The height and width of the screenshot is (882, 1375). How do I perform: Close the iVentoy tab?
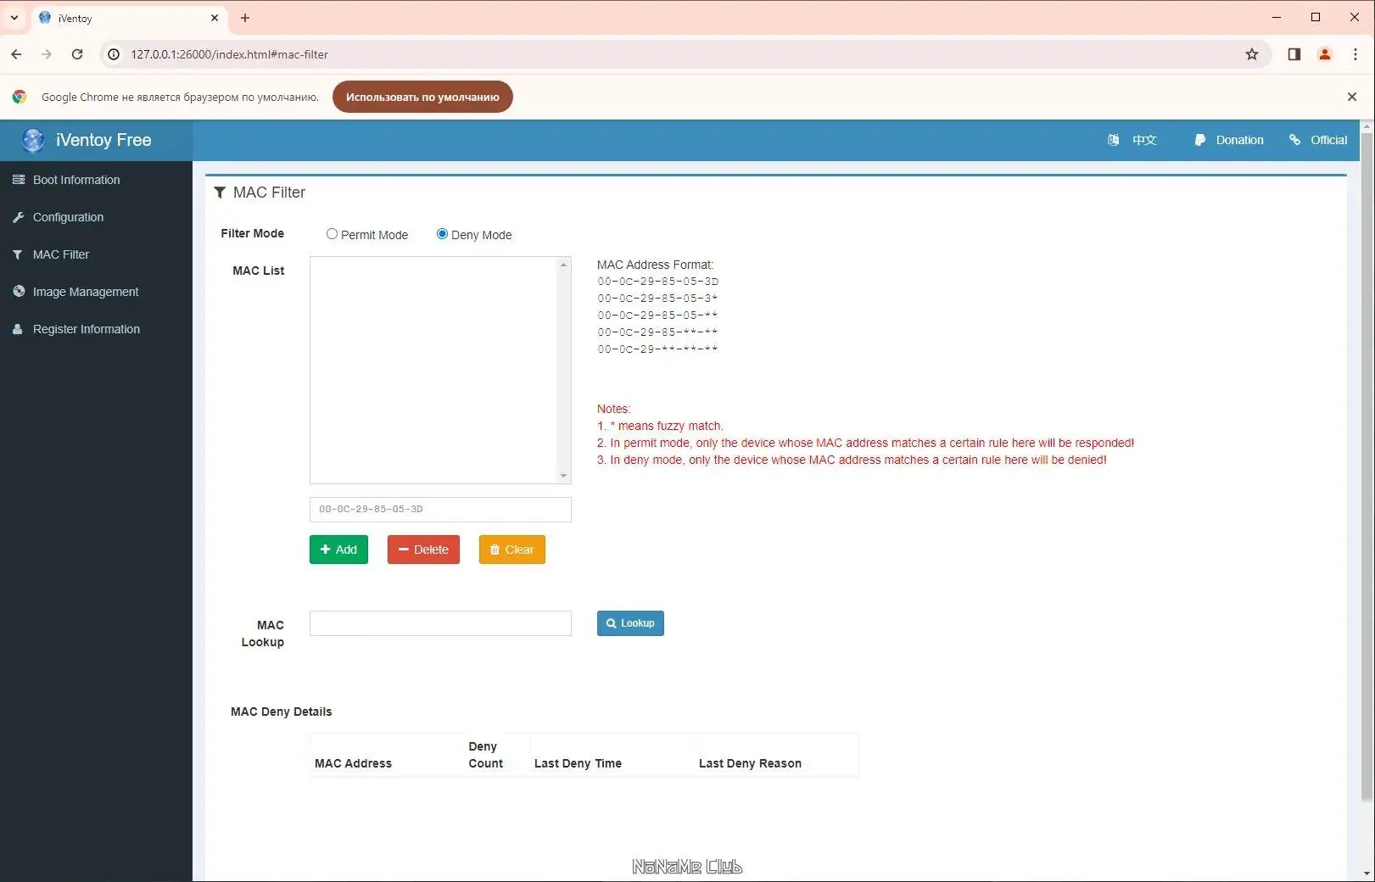(x=215, y=18)
